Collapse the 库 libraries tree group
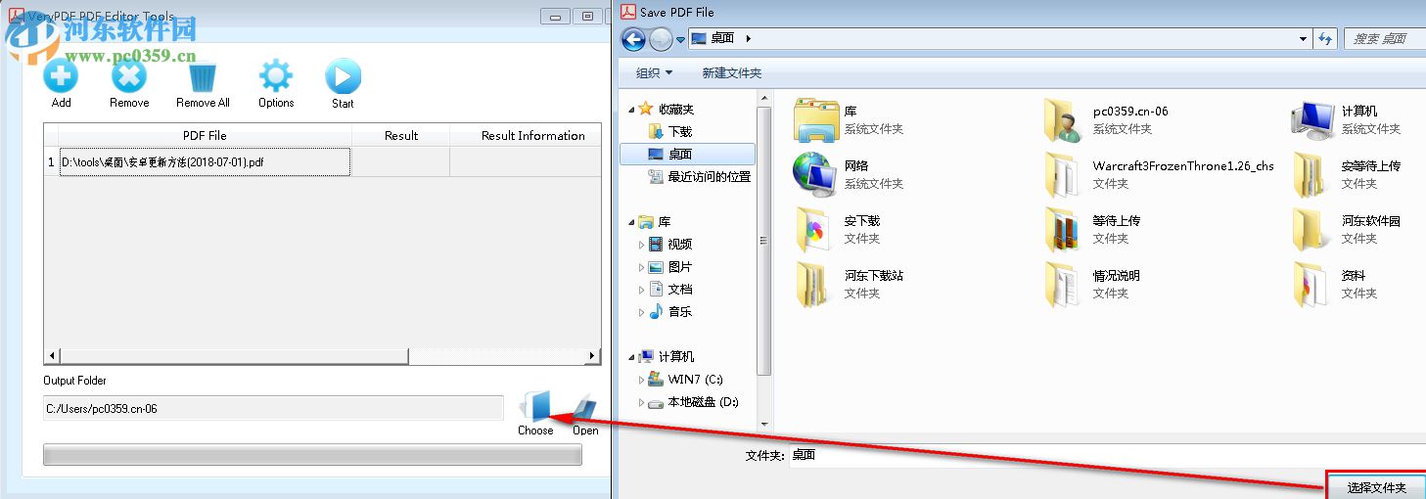The height and width of the screenshot is (499, 1426). click(x=631, y=222)
